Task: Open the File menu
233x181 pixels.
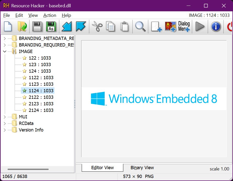Action: 7,15
